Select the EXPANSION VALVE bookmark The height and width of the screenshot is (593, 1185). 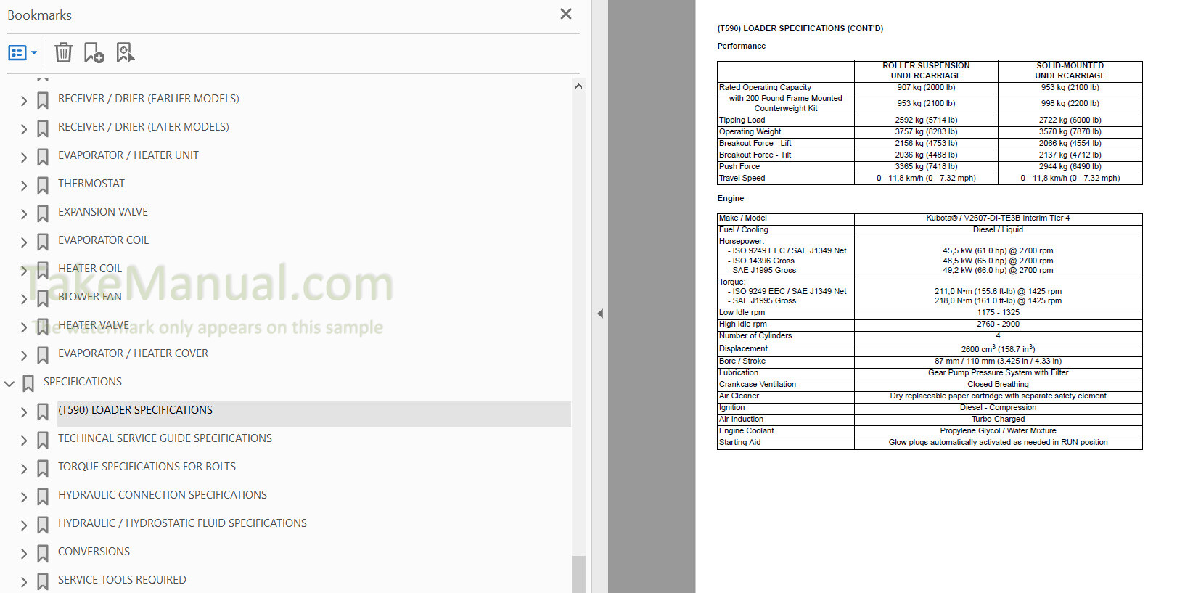(102, 212)
